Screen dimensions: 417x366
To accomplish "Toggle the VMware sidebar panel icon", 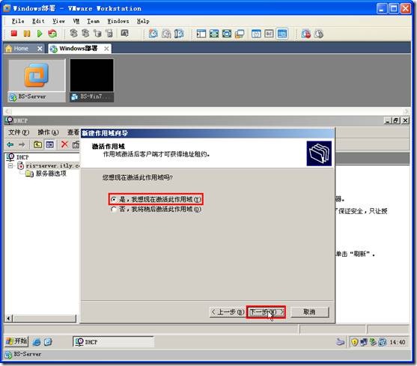I will pyautogui.click(x=201, y=34).
